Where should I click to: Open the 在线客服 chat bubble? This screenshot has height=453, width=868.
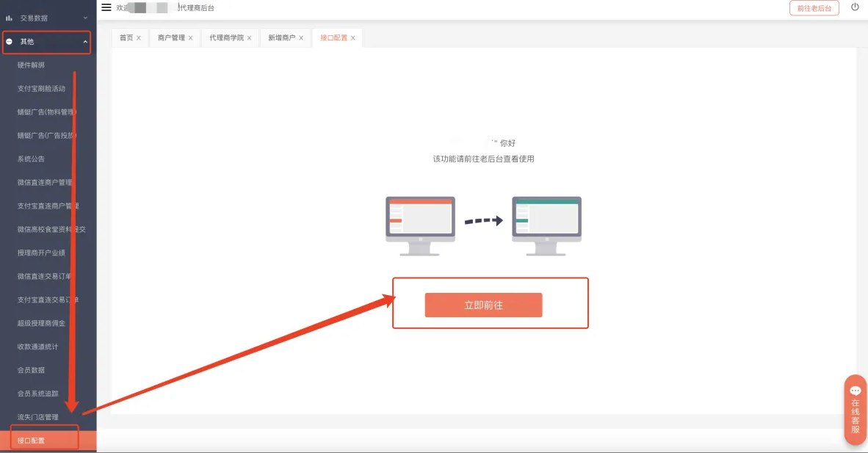pos(855,410)
